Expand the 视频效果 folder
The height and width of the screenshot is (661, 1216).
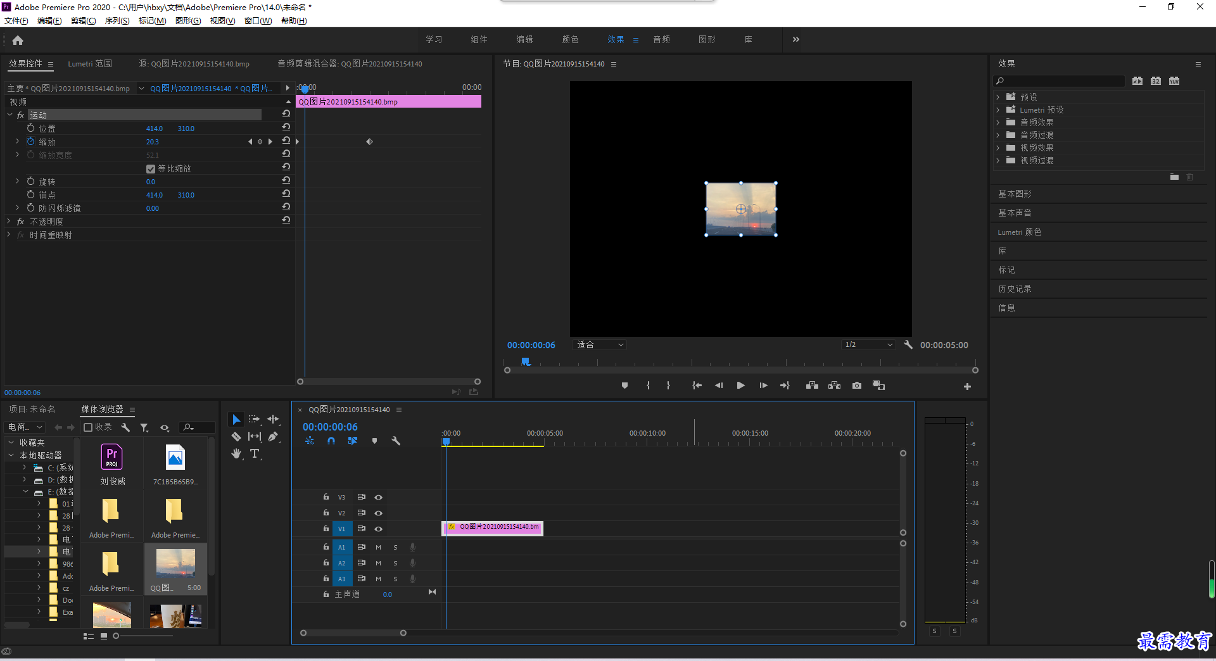click(x=998, y=148)
